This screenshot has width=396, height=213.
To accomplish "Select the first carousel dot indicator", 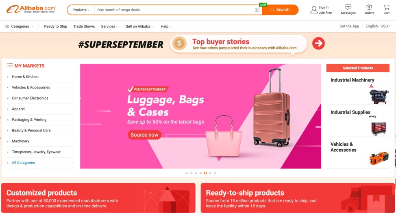I will 186,173.
